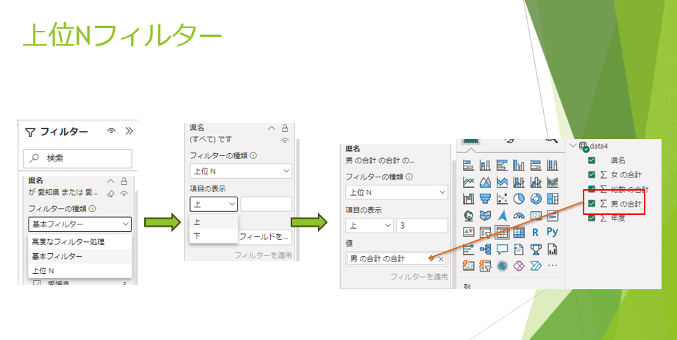Remove 男 の合計 の合計 with X button
Image resolution: width=677 pixels, height=340 pixels.
pos(441,259)
